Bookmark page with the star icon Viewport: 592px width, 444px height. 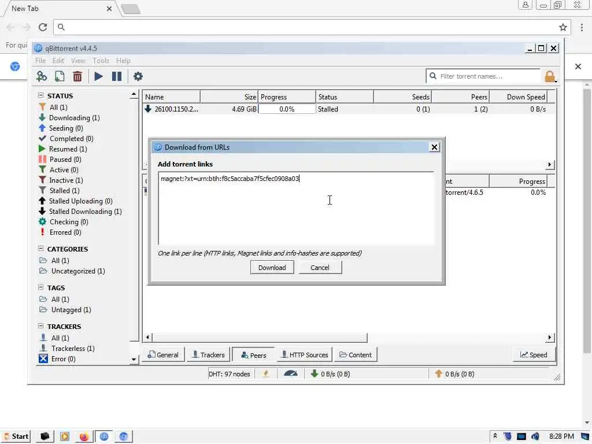pos(563,27)
